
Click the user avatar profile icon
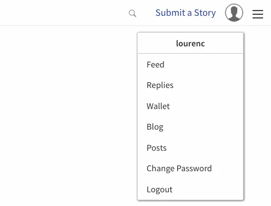tap(234, 13)
